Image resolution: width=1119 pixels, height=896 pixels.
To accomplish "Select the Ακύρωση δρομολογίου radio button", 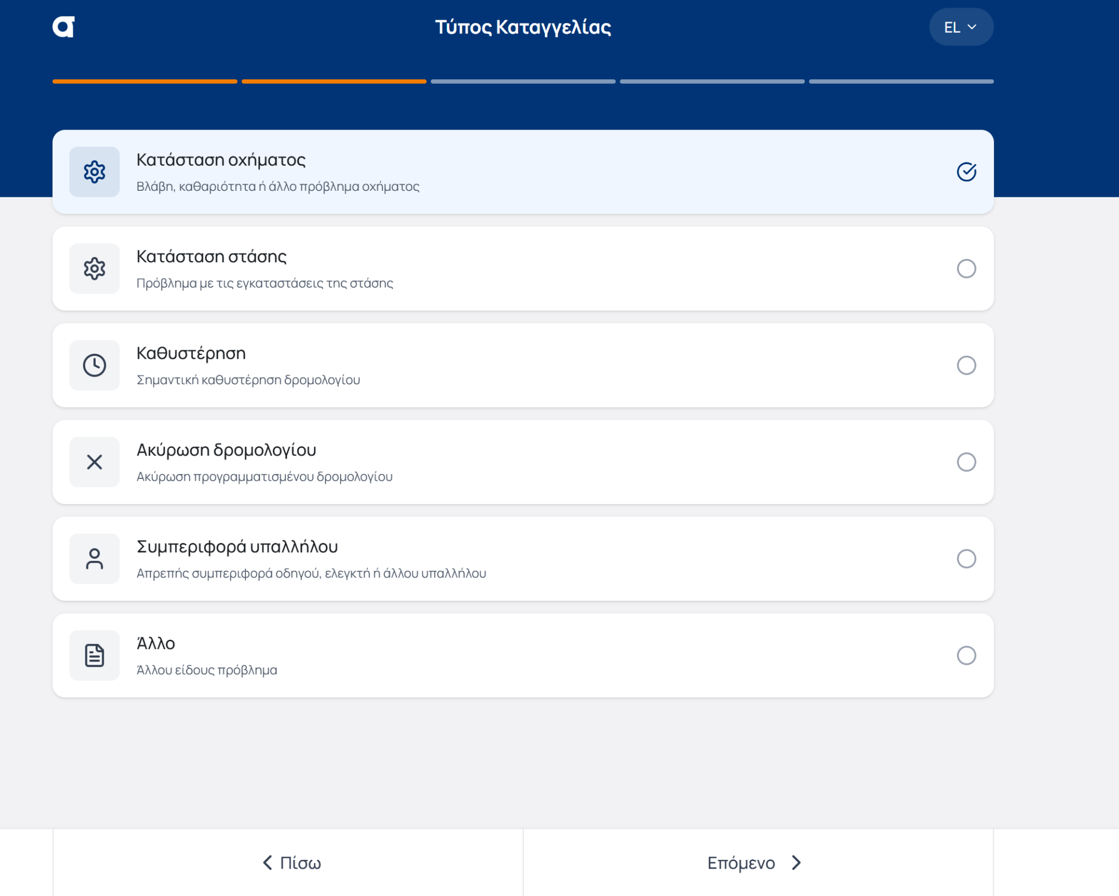I will 966,462.
